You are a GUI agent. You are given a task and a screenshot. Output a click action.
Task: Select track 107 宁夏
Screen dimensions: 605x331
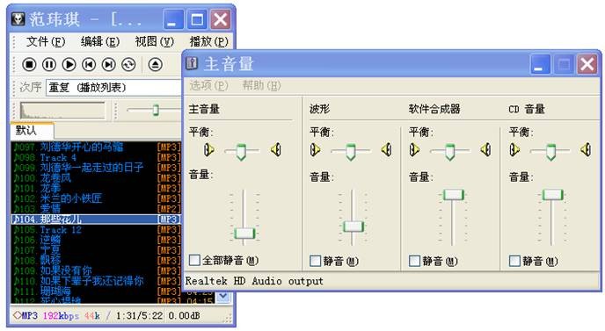tap(96, 250)
